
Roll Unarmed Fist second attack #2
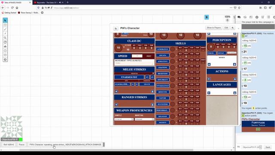point(147,77)
